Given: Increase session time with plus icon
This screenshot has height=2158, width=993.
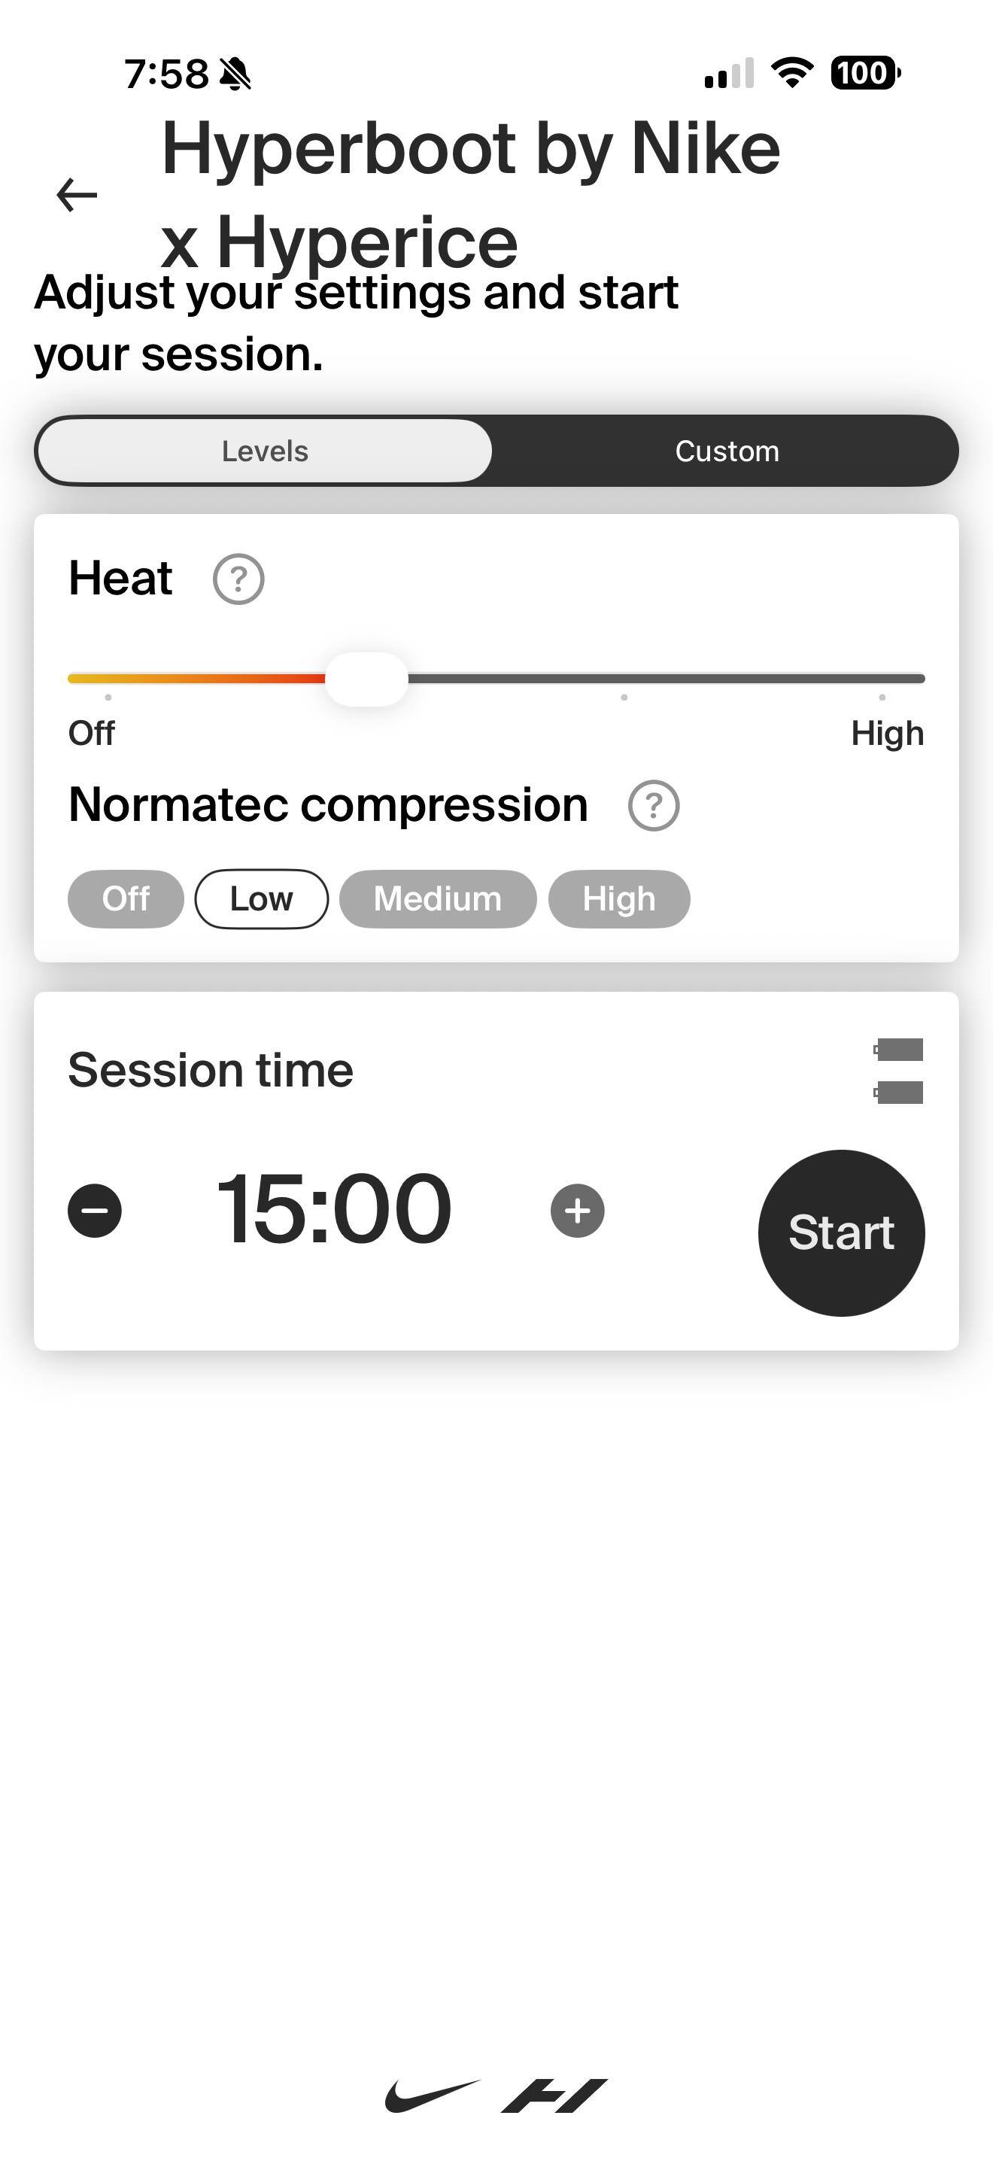Looking at the screenshot, I should coord(578,1211).
